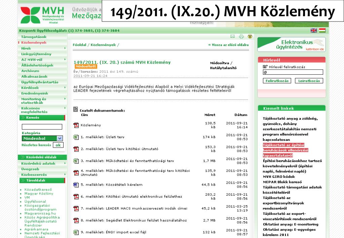
Task: Open the Agrárkamara partner link
Action: pos(36,229)
